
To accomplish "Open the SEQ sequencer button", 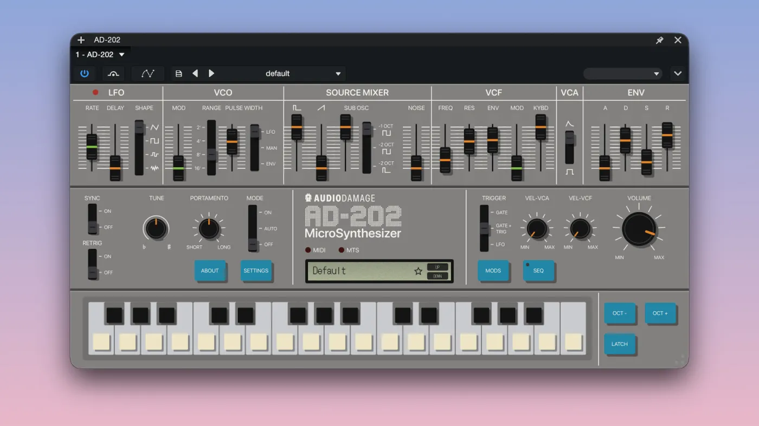I will pos(538,271).
